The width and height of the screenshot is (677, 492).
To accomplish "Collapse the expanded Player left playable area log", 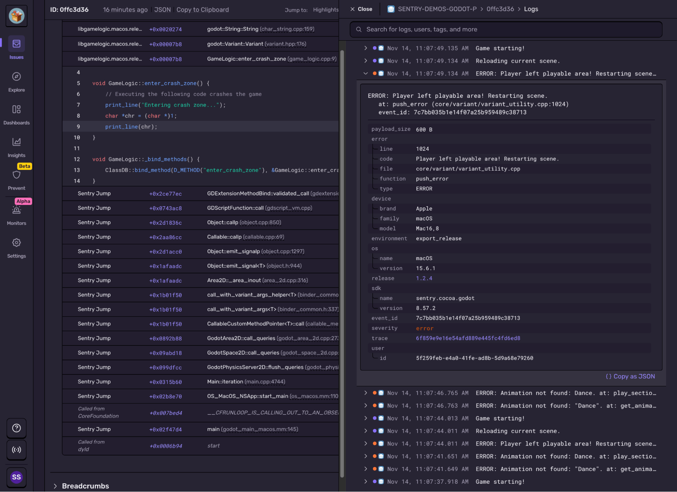I will point(366,73).
